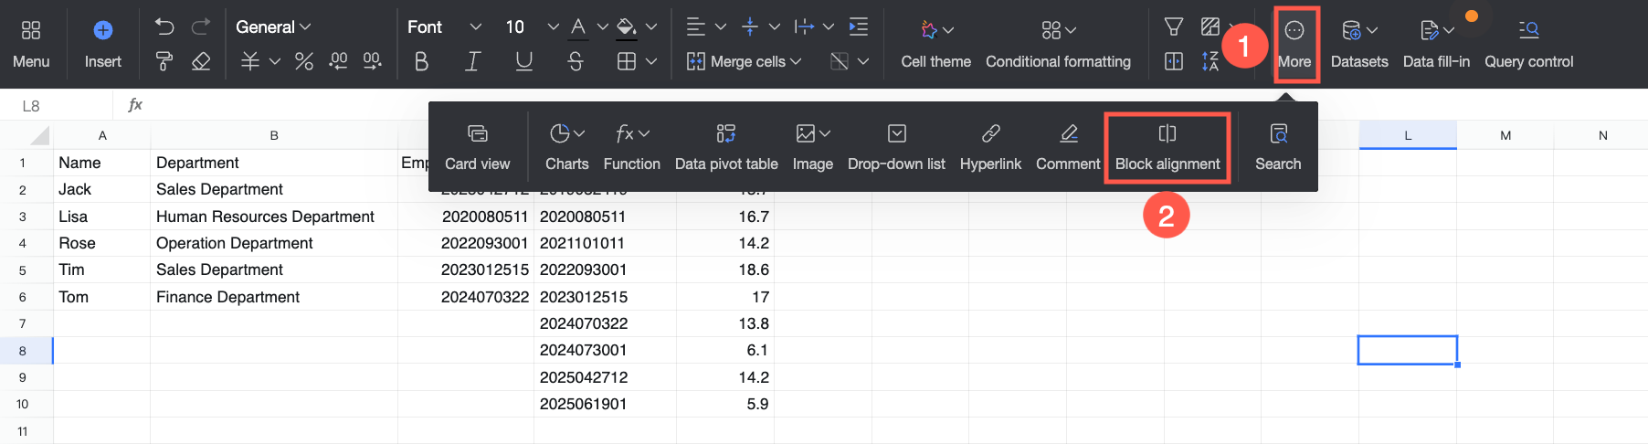The image size is (1648, 444).
Task: Select row 7 header
Action: pos(23,323)
